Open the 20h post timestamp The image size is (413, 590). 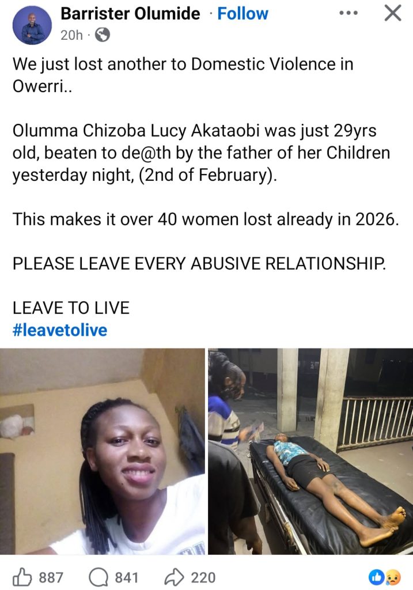point(71,35)
